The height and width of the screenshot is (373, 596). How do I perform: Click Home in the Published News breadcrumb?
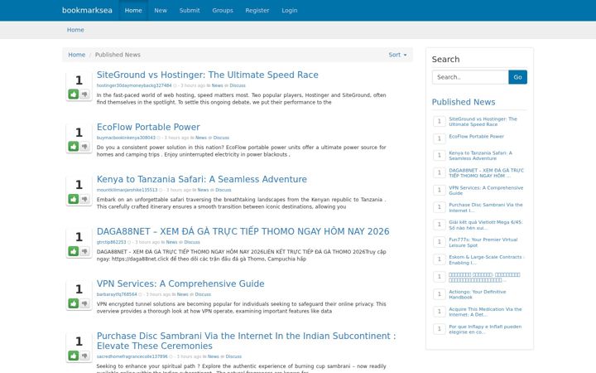pos(76,55)
